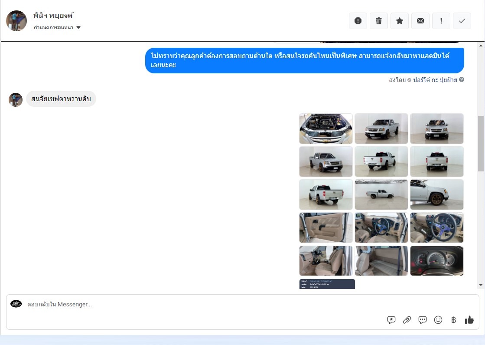
Task: Click the chat vertical scrollbar thumb
Action: coord(481,143)
